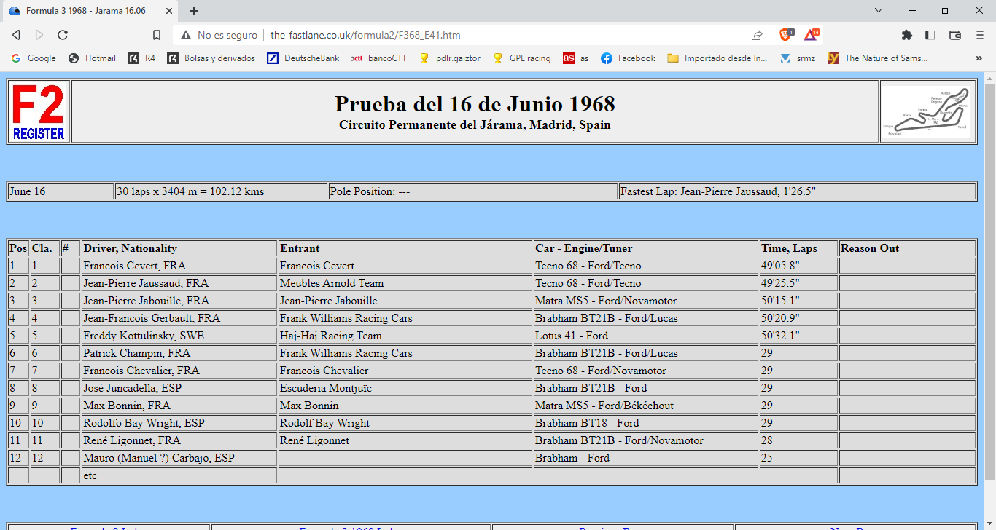Click 'Freddy Kottulinsky, SWE' cell
Image resolution: width=996 pixels, height=530 pixels.
[x=179, y=336]
